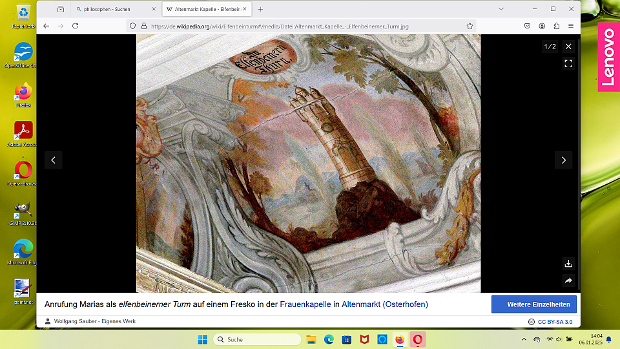Image resolution: width=620 pixels, height=349 pixels.
Task: List all tabs dropdown arrow
Action: pyautogui.click(x=501, y=9)
